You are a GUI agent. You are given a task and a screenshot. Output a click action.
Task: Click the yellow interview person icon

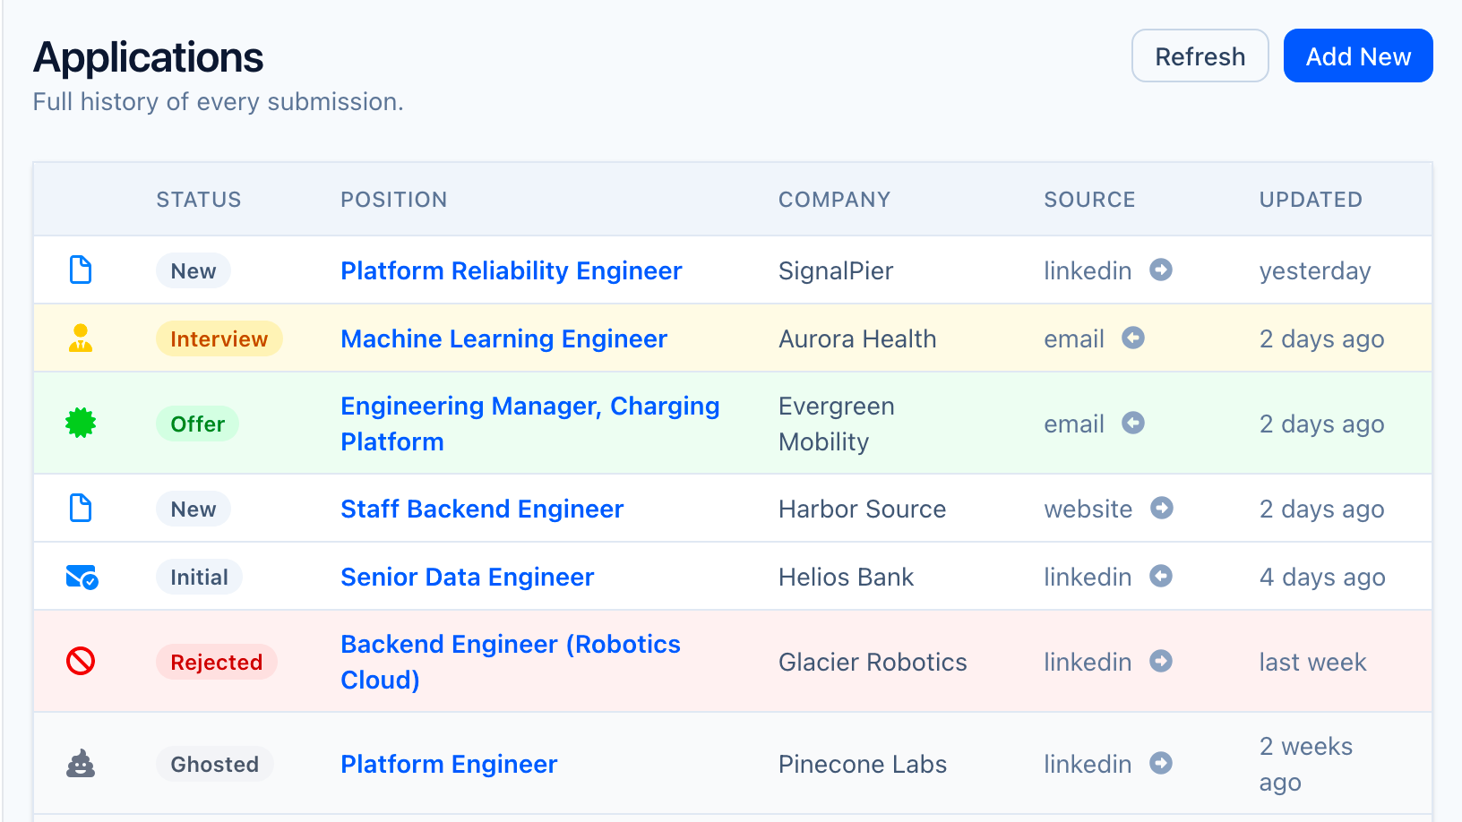tap(81, 338)
